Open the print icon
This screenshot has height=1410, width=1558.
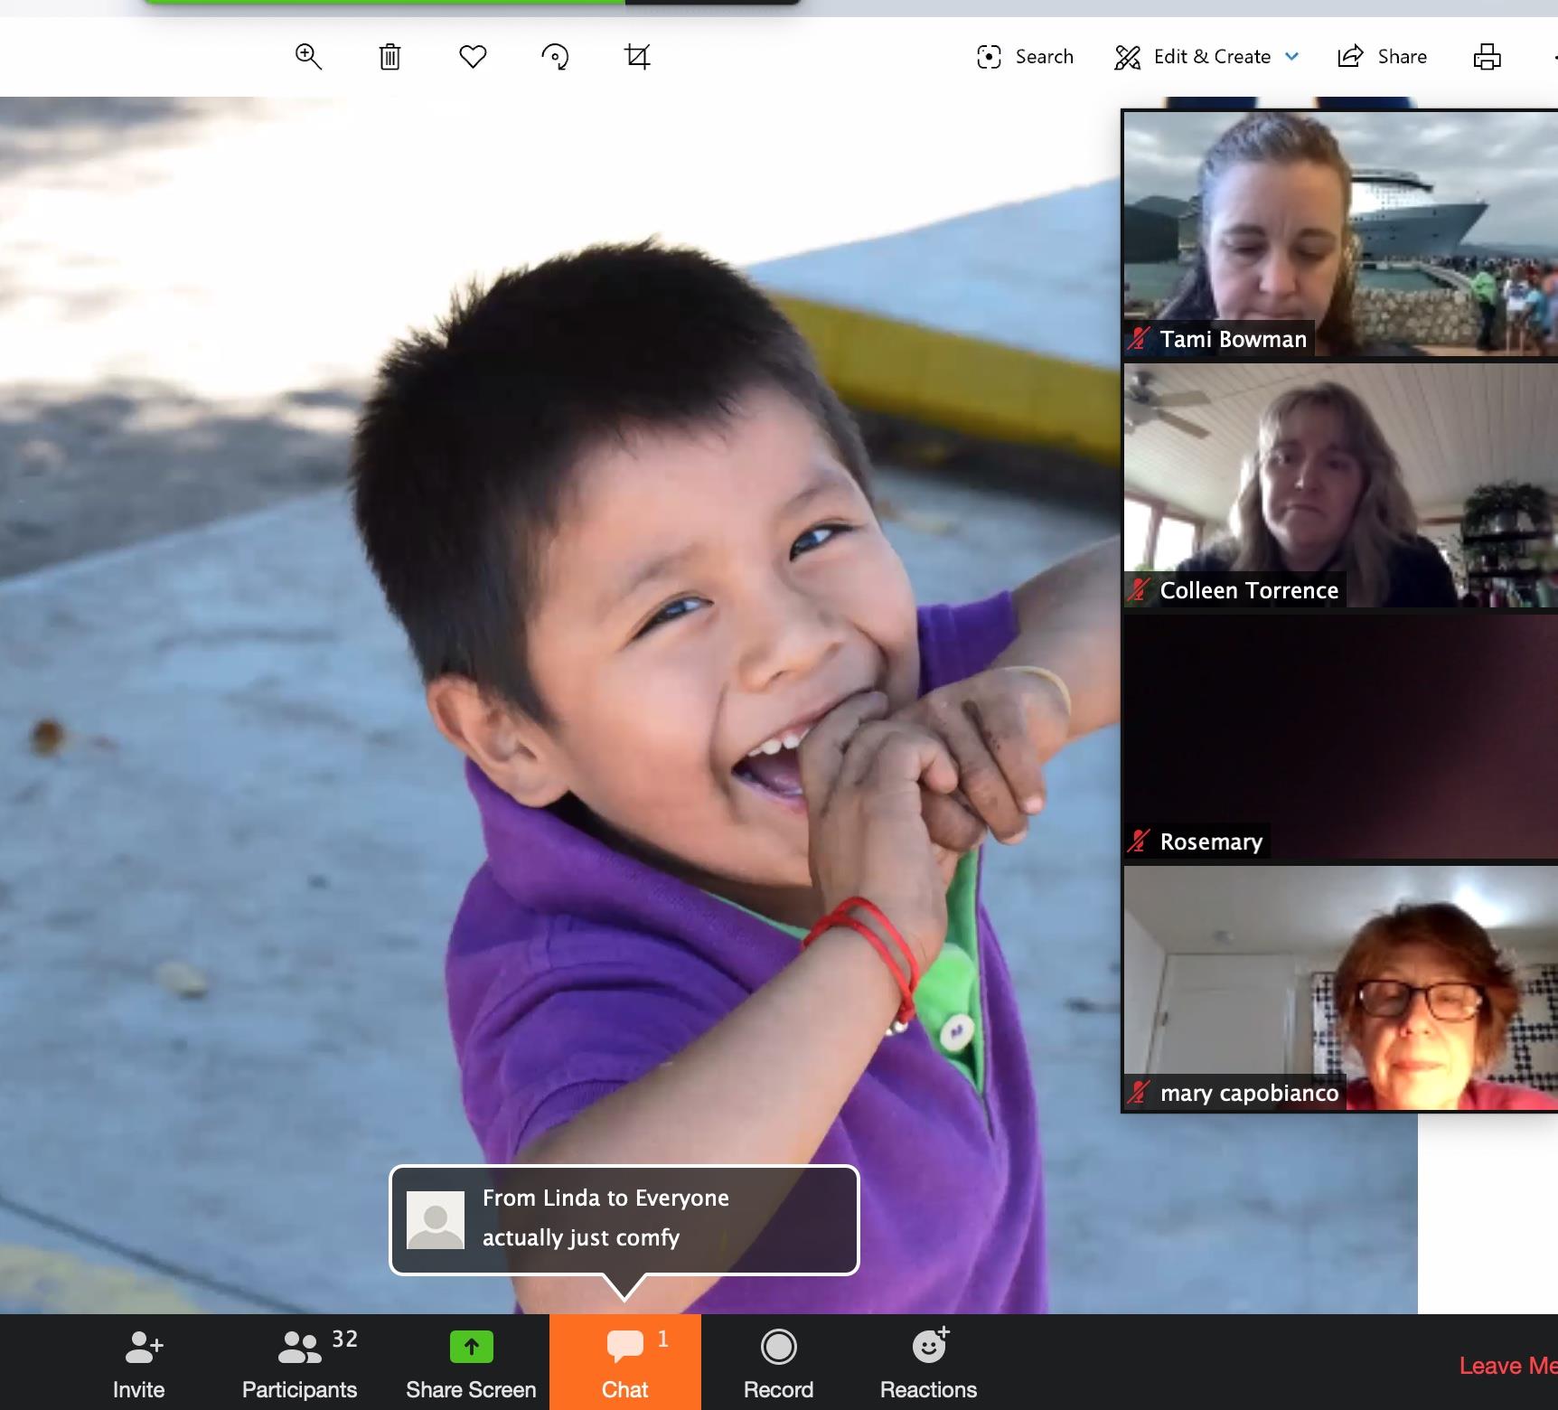(x=1487, y=57)
